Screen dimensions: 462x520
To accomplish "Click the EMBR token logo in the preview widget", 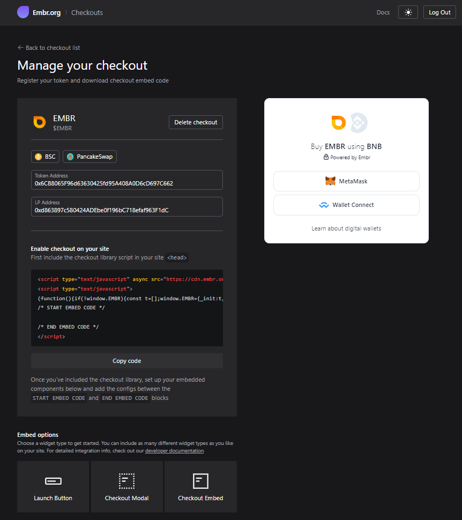I will pyautogui.click(x=339, y=122).
